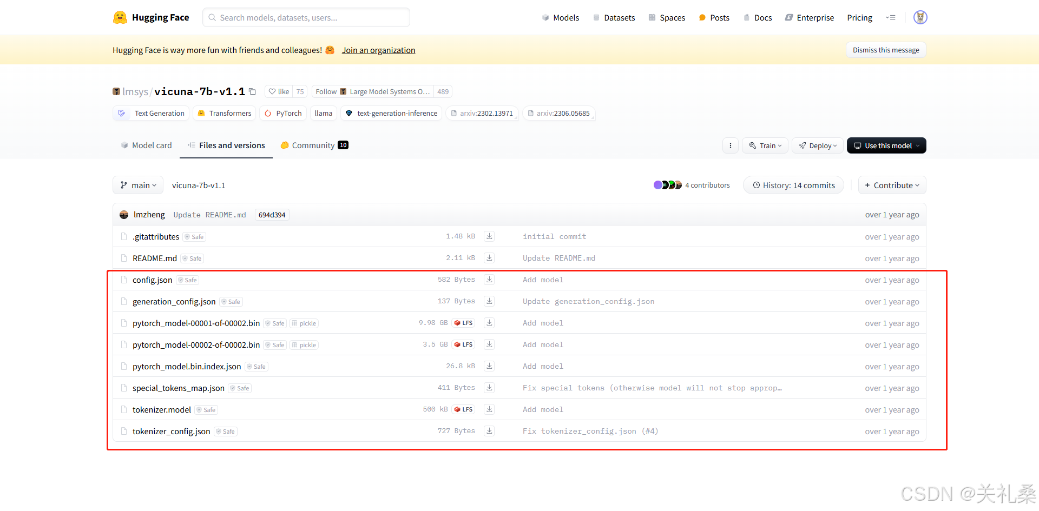Download pytorch_model-00002-of-00002.bin
This screenshot has width=1039, height=511.
pyautogui.click(x=489, y=344)
